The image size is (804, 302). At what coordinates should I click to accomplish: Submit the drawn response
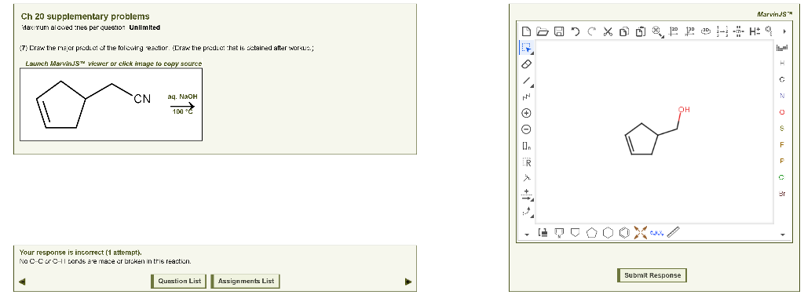pyautogui.click(x=652, y=275)
